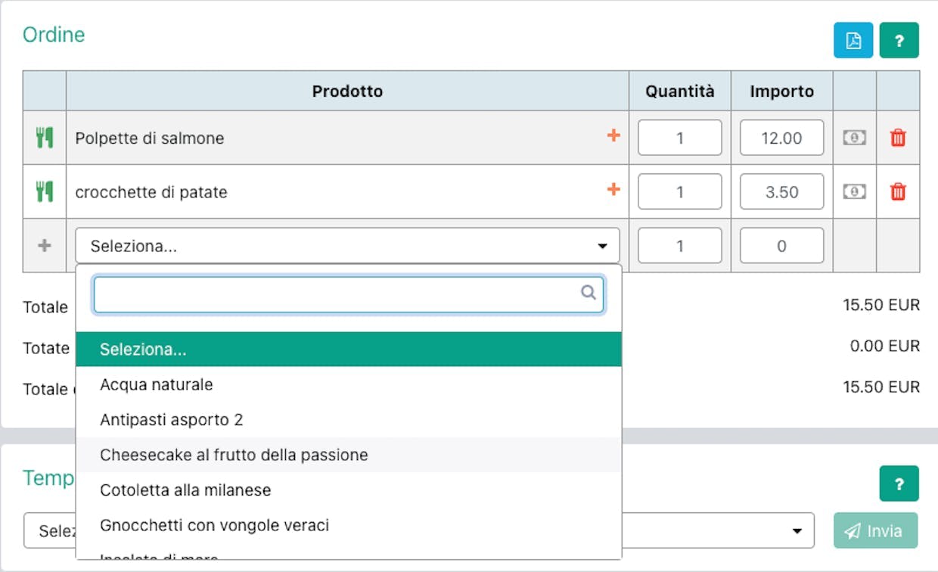938x572 pixels.
Task: Choose Acqua naturale from the product list
Action: coord(157,385)
